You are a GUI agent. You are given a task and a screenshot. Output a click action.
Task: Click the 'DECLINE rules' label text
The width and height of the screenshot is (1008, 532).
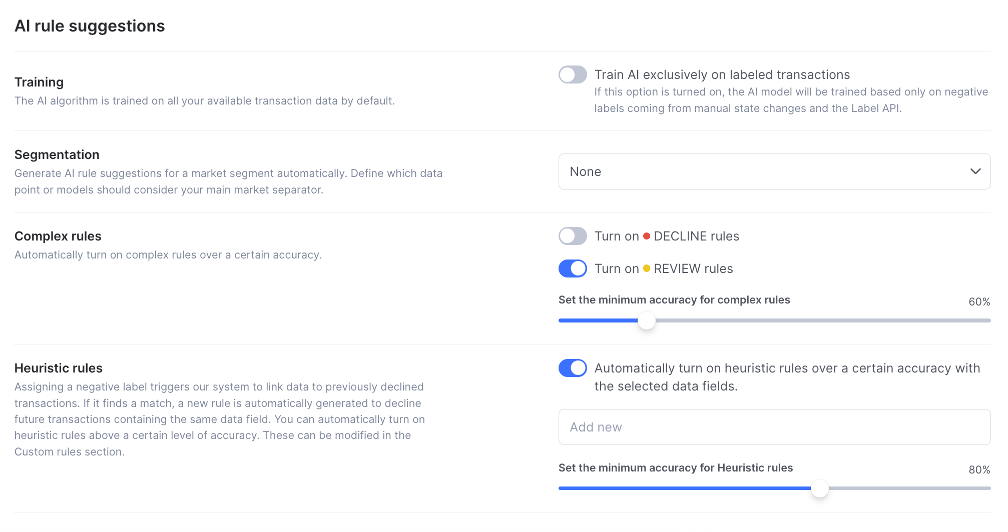click(696, 236)
